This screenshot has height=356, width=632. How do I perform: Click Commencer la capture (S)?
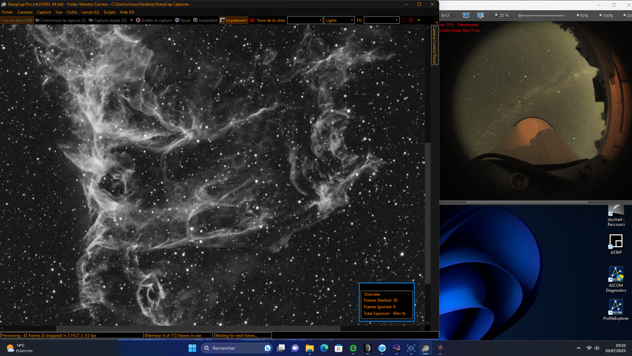point(60,20)
